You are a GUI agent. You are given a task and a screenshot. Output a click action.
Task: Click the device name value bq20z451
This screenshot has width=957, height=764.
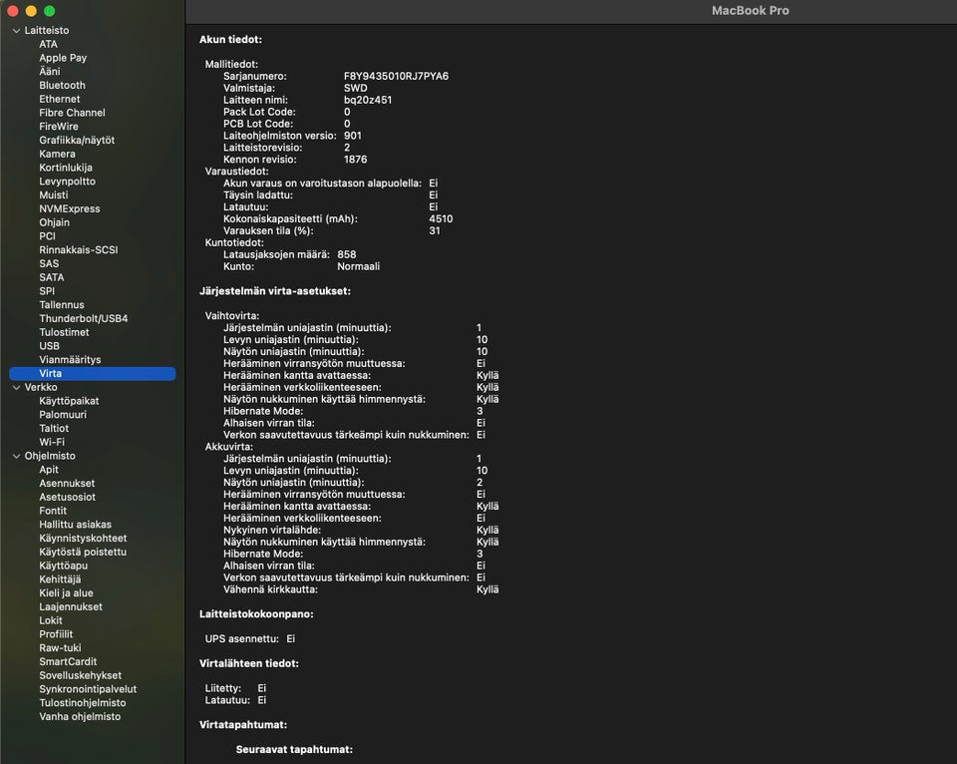368,100
